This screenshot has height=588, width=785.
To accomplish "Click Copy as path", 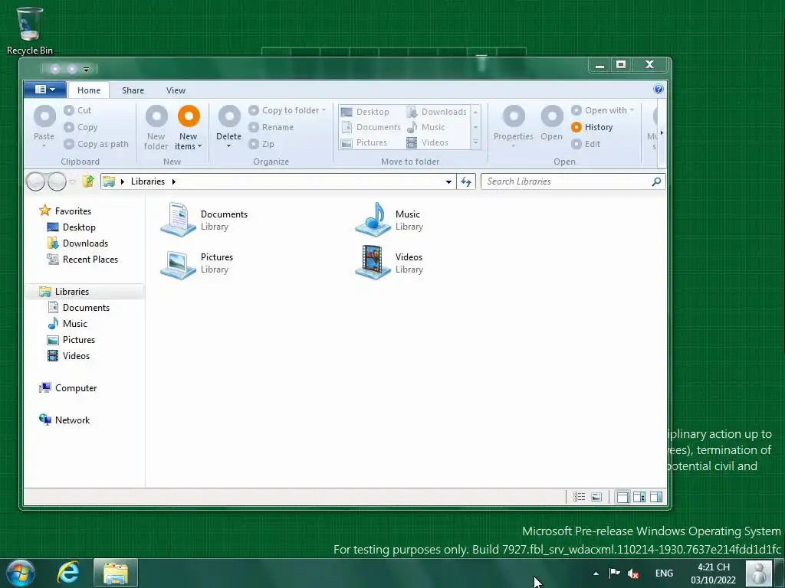I will pyautogui.click(x=96, y=144).
